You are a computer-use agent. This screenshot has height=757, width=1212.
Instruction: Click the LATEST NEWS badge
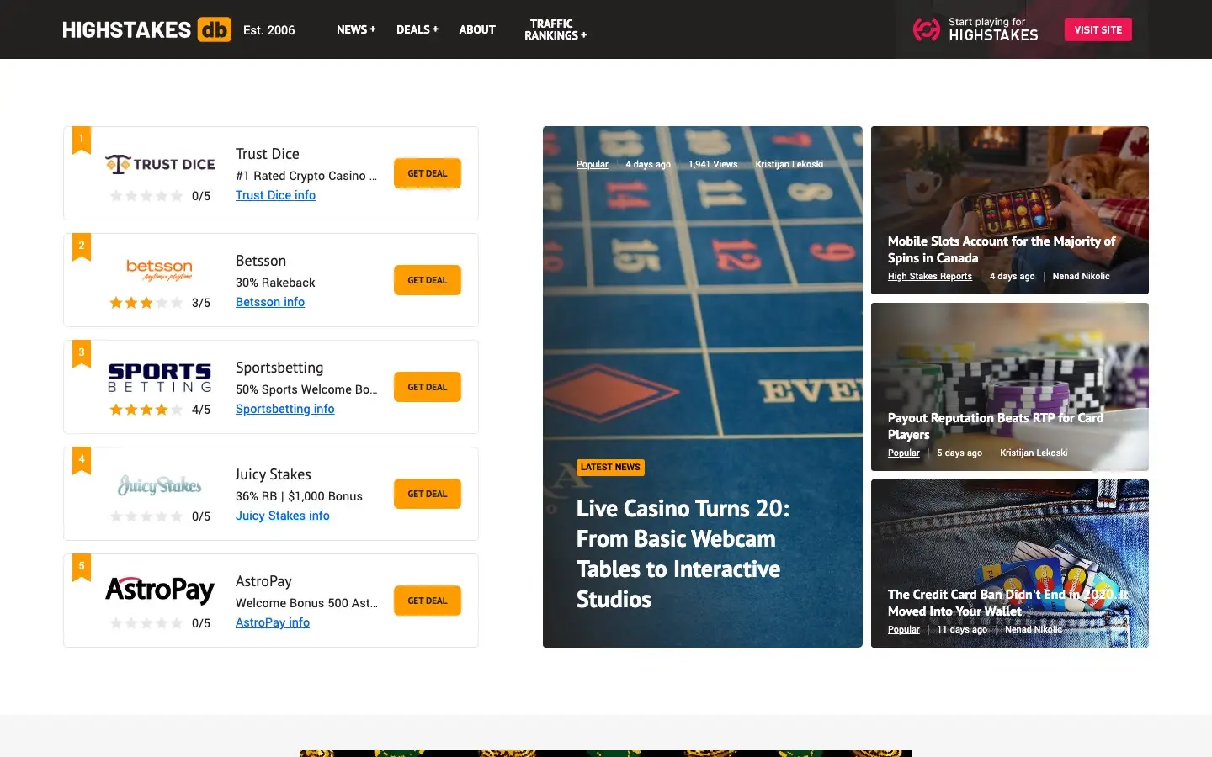click(x=610, y=467)
